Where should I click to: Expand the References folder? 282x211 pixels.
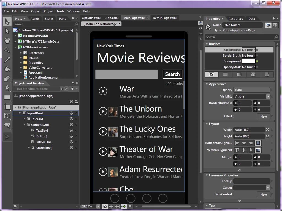pos(21,53)
